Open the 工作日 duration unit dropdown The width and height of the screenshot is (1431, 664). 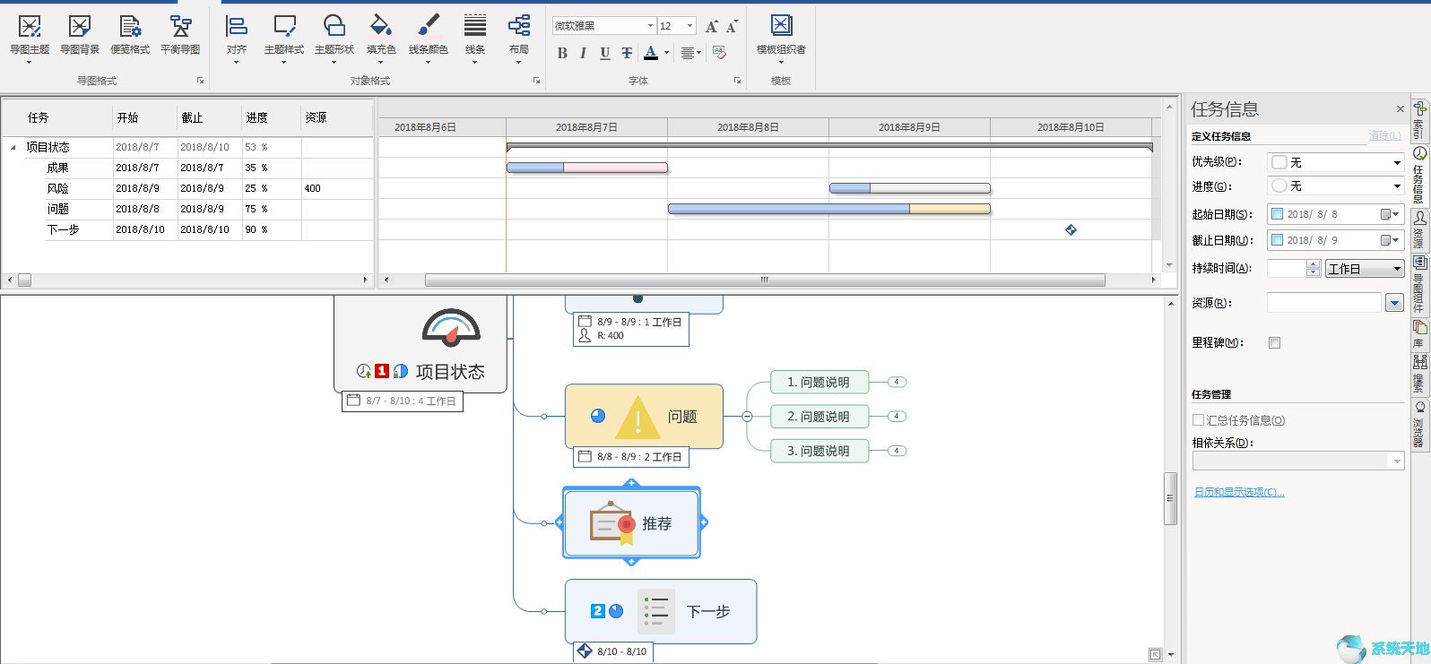[x=1365, y=269]
